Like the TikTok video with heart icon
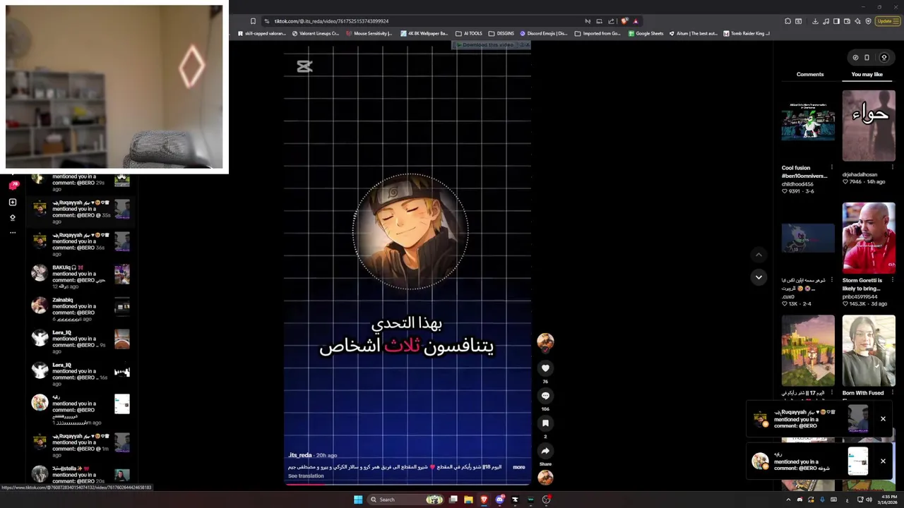 point(545,368)
